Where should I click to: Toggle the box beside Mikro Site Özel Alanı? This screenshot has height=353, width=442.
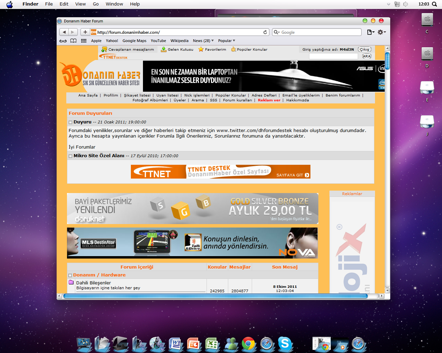70,156
